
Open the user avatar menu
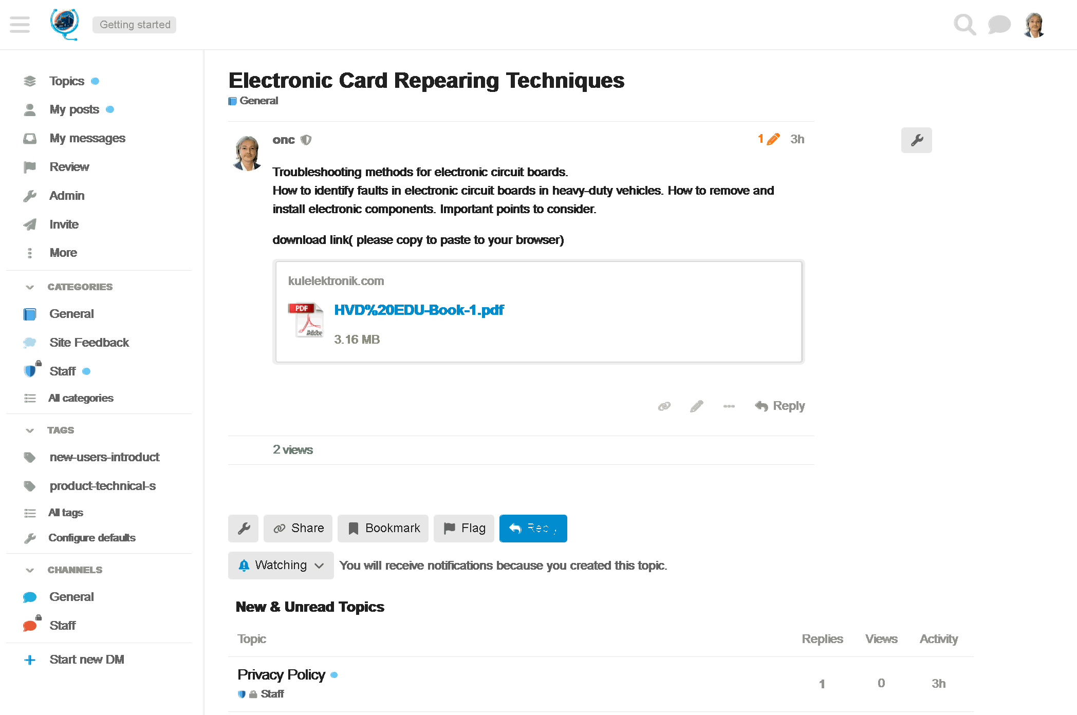[x=1034, y=25]
